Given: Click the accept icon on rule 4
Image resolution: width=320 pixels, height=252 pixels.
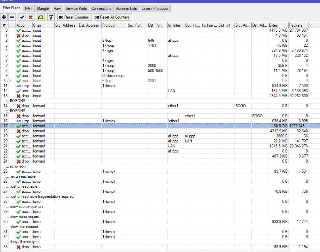Looking at the screenshot, I should 18,51.
